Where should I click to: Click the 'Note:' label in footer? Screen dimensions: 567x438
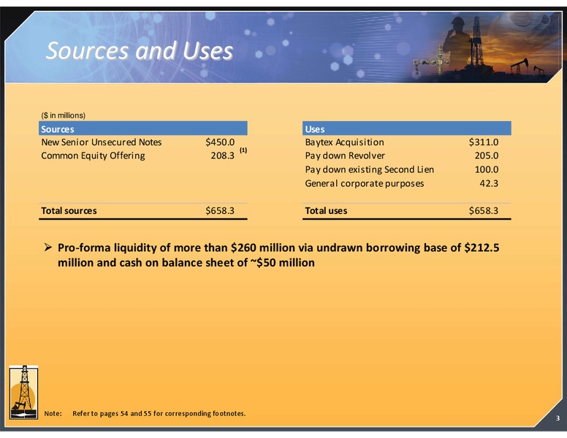click(53, 413)
